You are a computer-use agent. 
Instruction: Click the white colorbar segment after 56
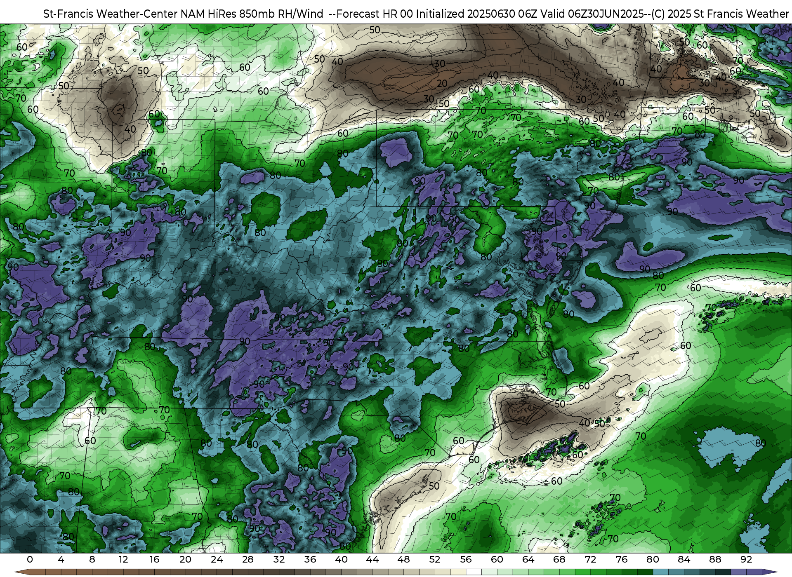pos(474,573)
